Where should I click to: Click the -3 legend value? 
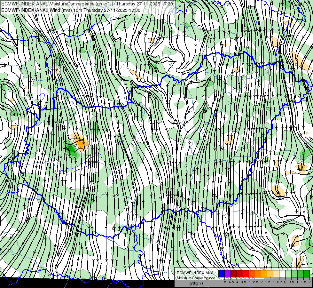click(249, 282)
